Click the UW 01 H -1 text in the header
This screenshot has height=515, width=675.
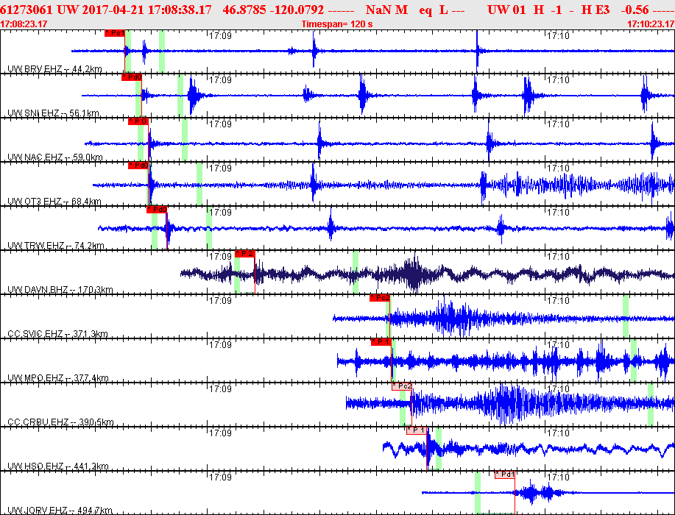point(525,10)
